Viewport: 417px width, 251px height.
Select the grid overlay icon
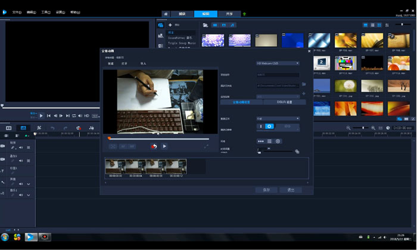[x=269, y=141]
